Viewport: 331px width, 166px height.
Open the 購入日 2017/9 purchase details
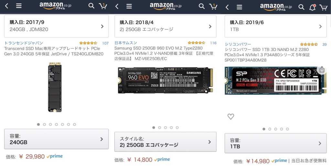(x=56, y=26)
